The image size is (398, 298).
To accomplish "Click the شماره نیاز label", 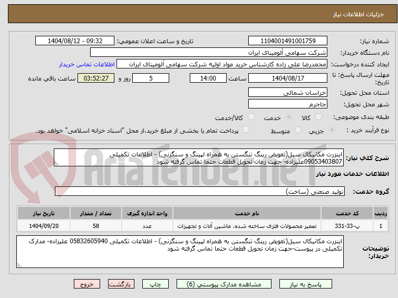I will coord(374,42).
